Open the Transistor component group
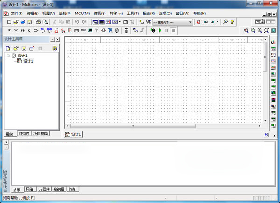This screenshot has width=280, height=203. point(29,30)
